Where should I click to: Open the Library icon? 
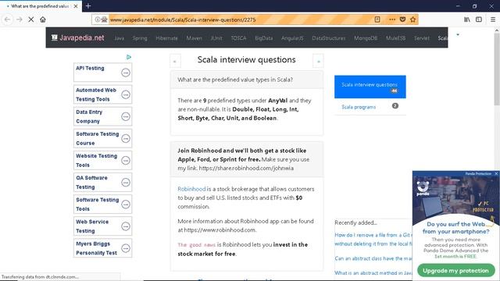pos(467,20)
